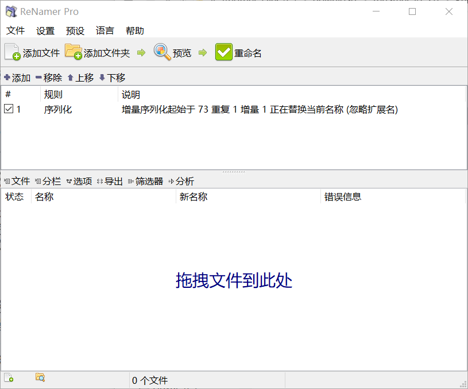Click the resize grip at window corner

tap(463, 384)
